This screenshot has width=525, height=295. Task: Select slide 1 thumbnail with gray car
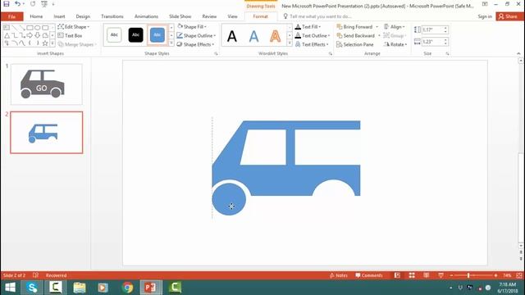tap(47, 84)
